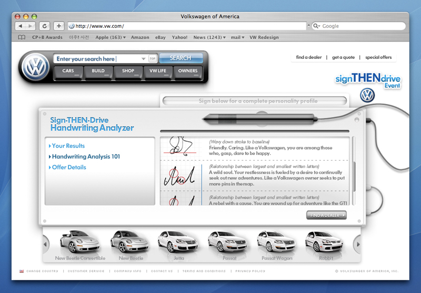This screenshot has width=421, height=293.
Task: Open the Amazon bookmark
Action: coord(140,37)
